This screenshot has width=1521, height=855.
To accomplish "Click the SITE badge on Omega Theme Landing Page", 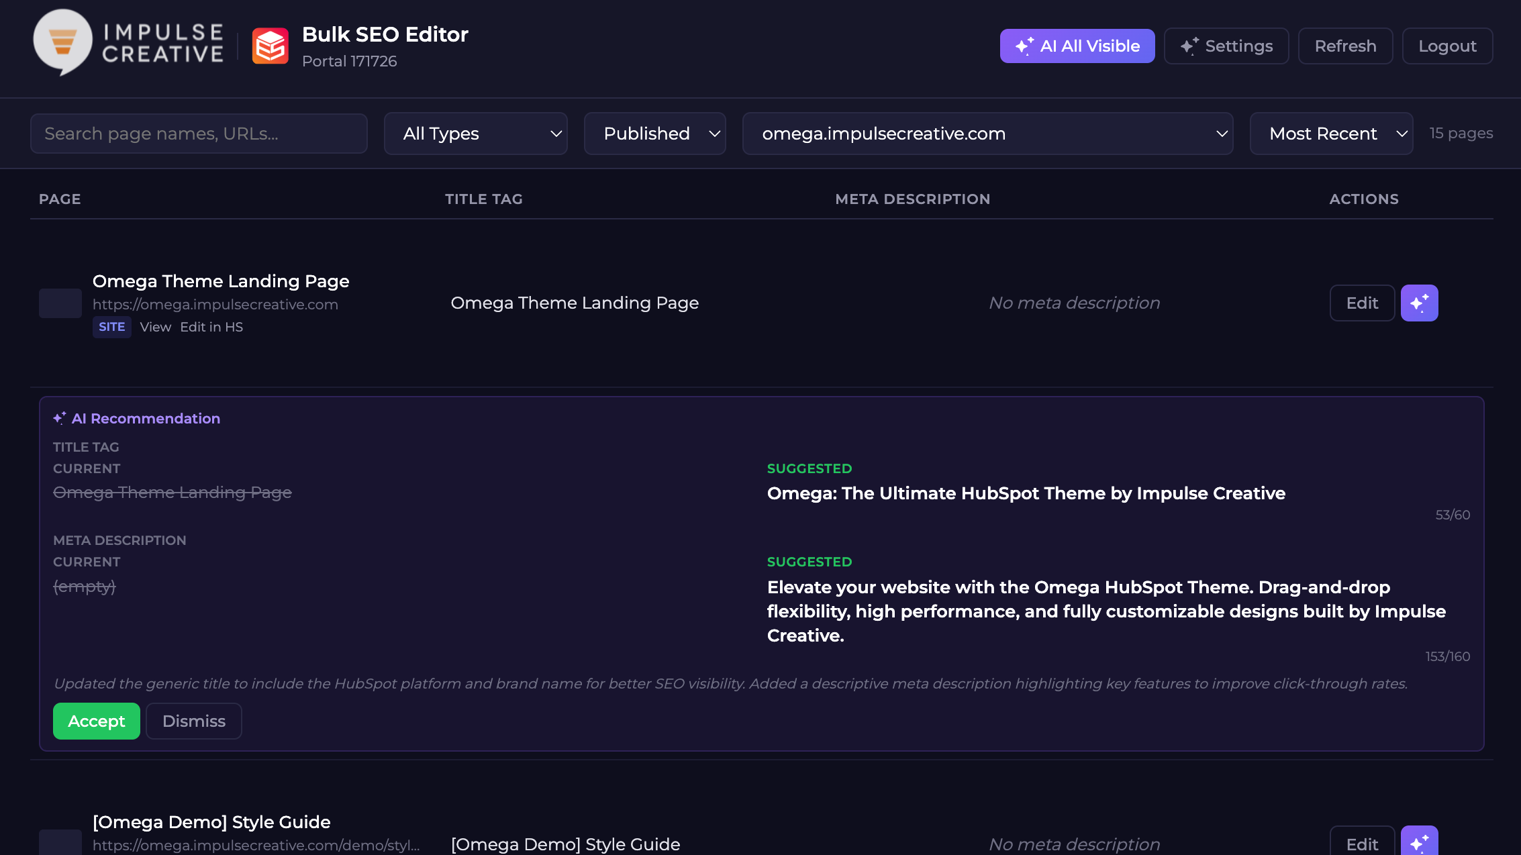I will [111, 327].
